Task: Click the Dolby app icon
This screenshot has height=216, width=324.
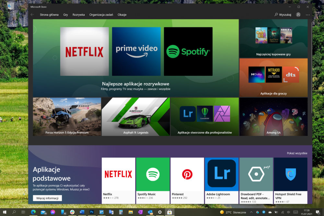Action: click(256, 74)
